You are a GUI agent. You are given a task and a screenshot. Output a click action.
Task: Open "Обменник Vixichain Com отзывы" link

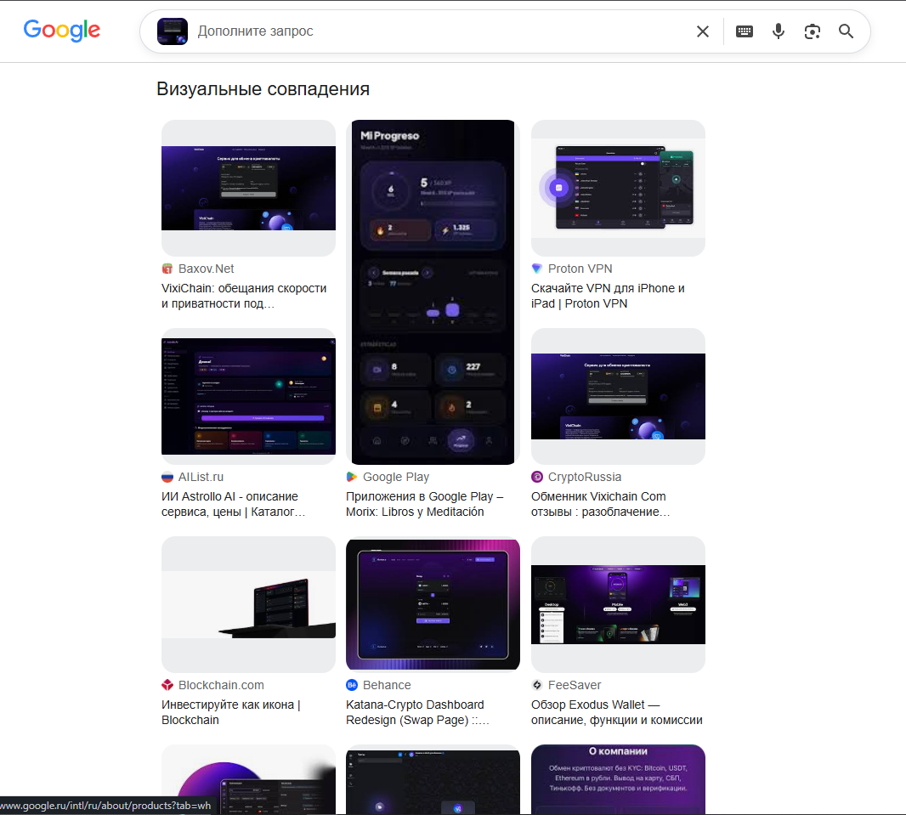[x=601, y=504]
